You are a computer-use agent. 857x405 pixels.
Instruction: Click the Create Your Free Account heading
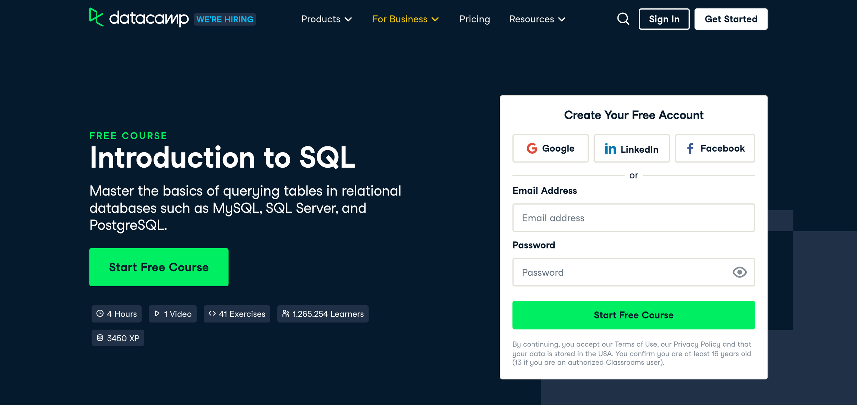pyautogui.click(x=633, y=115)
